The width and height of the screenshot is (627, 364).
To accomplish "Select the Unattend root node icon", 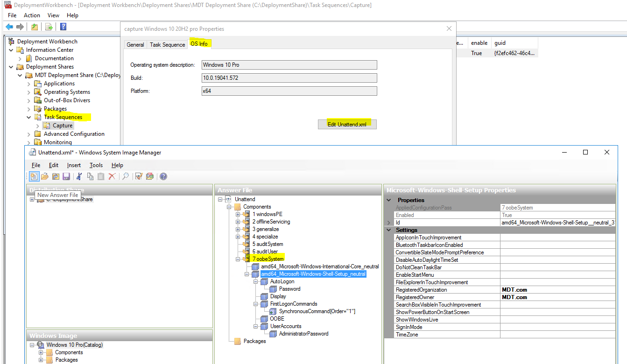I will (x=229, y=199).
